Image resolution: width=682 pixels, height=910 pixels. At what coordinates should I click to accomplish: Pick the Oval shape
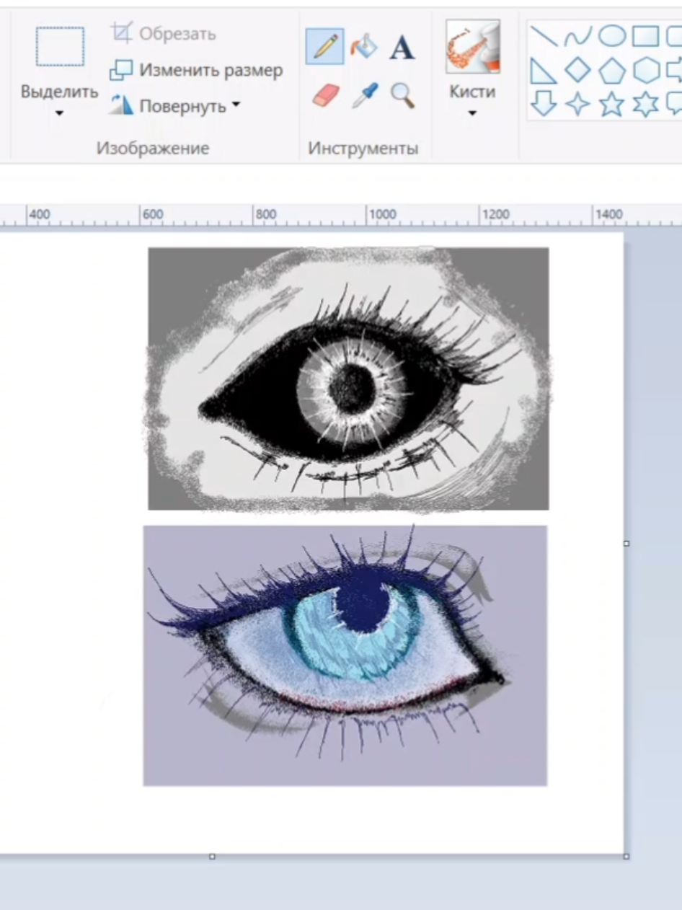pos(612,35)
